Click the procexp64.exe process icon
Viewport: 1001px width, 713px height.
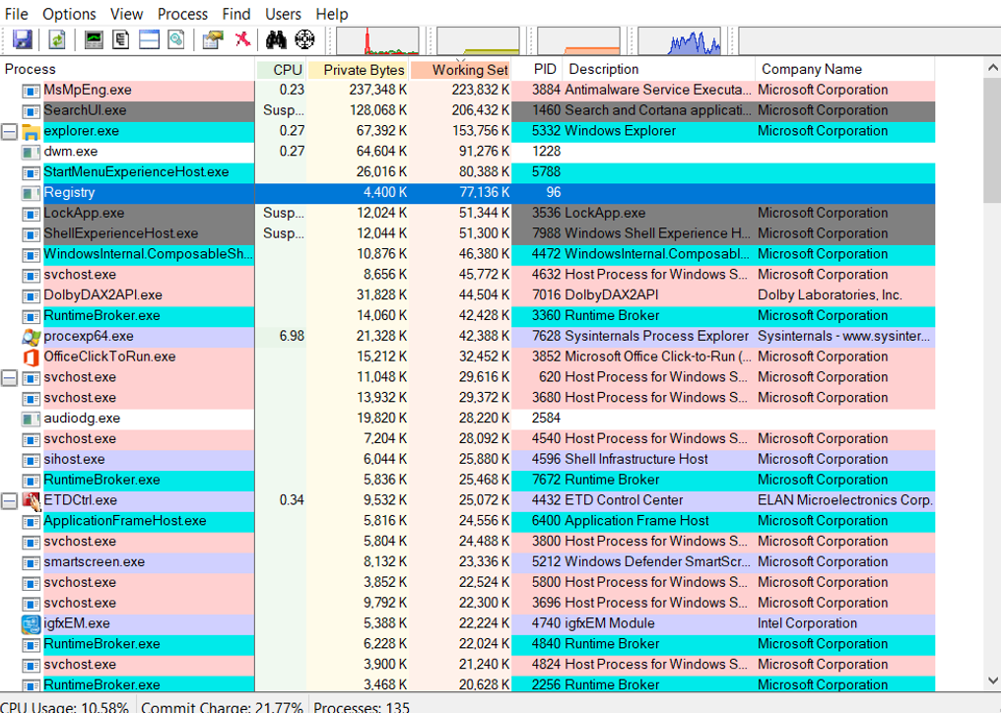(31, 337)
